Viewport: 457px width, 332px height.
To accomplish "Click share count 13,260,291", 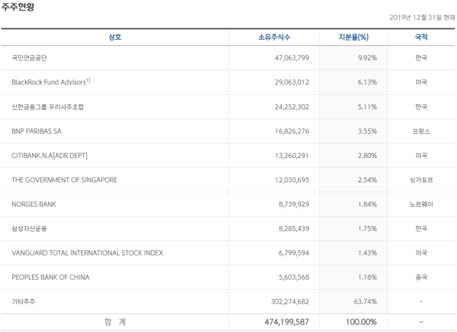I will point(291,156).
